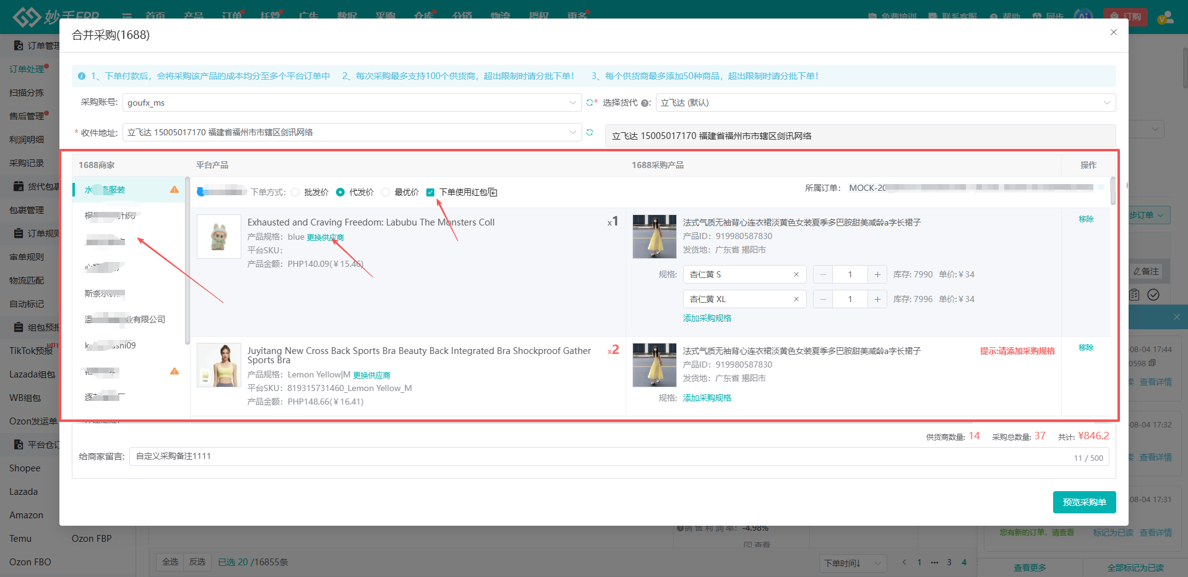
Task: Select the merchant starting with 斯奈
Action: [129, 293]
